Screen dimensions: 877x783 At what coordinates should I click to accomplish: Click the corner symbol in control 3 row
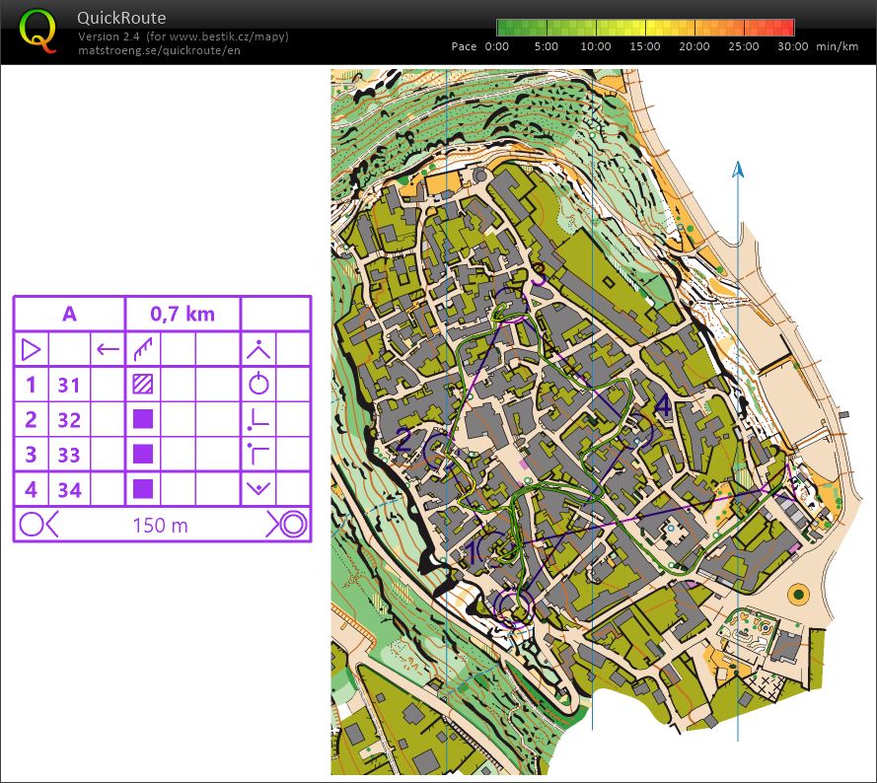point(258,454)
